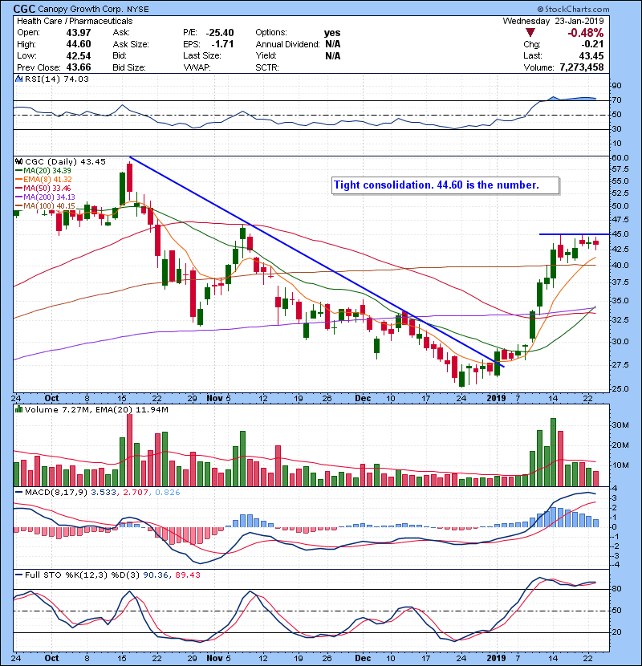Select the 'CGC' ticker symbol in the header
Viewport: 642px width, 666px height.
point(24,9)
